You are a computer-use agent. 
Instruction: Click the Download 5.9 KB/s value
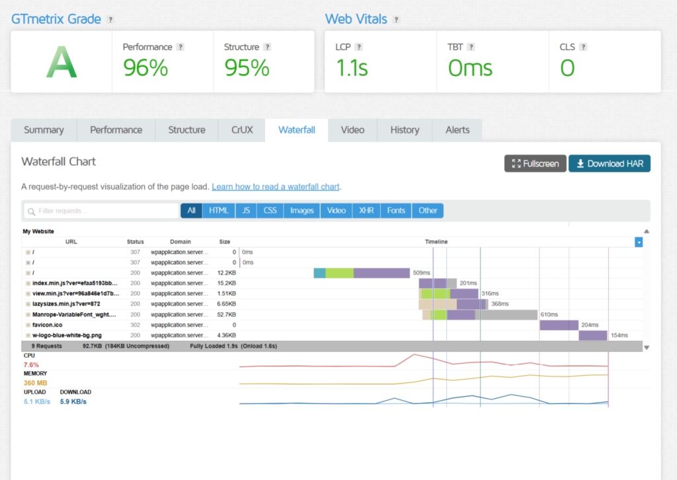(73, 402)
